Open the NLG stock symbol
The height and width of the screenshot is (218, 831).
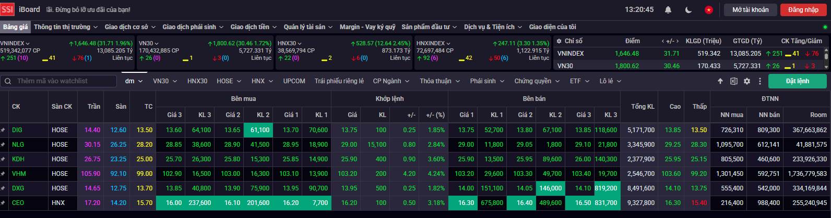(18, 144)
